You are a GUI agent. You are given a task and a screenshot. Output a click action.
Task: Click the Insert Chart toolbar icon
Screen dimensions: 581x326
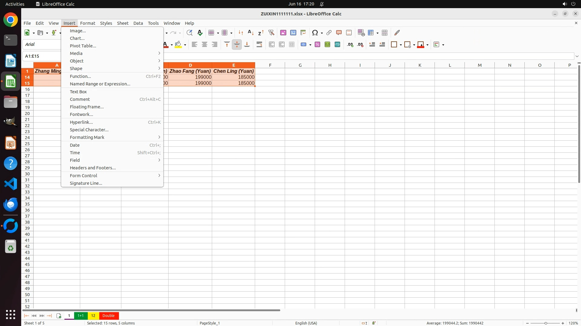293,33
